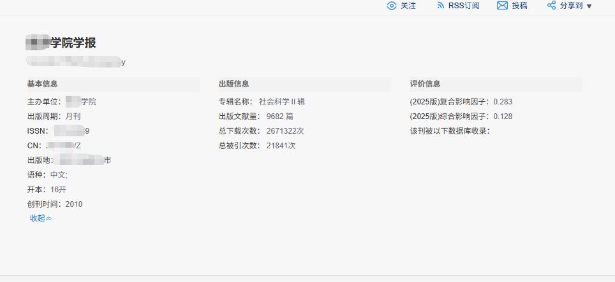This screenshot has width=615, height=282.
Task: Click the 出版周期 value 月刊
Action: [73, 116]
